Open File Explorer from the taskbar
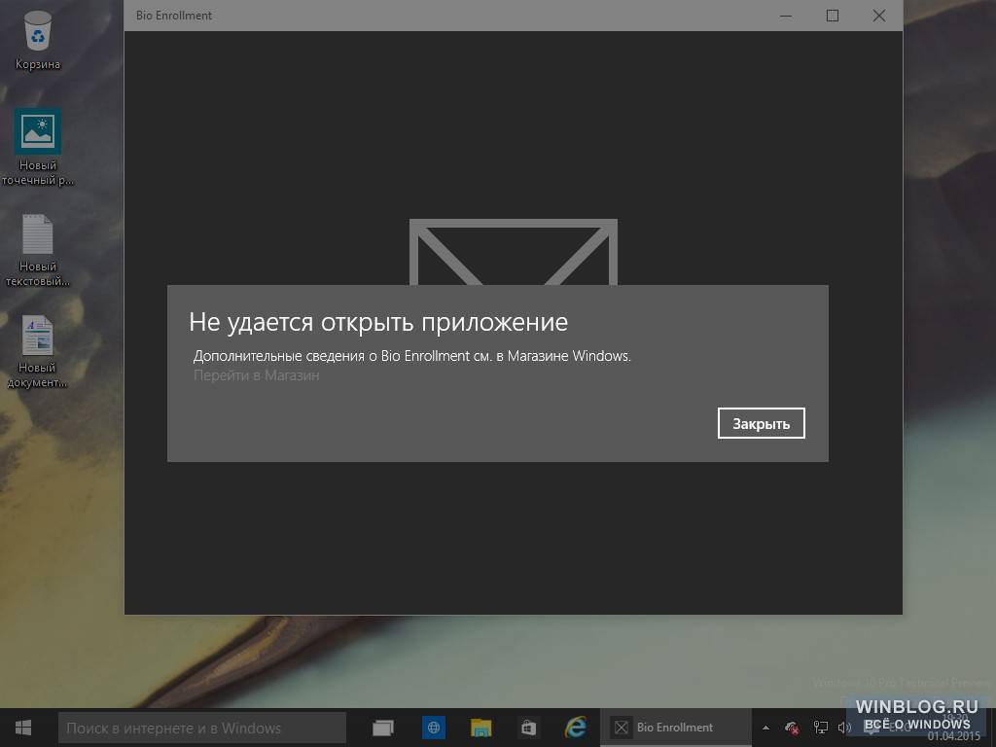The height and width of the screenshot is (747, 996). coord(480,728)
